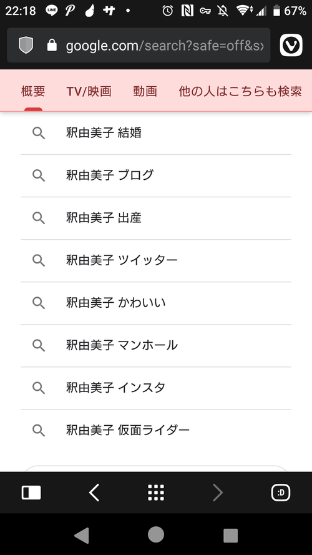Viewport: 312px width, 555px height.
Task: Open the panels icon in bottom toolbar
Action: pos(31,493)
